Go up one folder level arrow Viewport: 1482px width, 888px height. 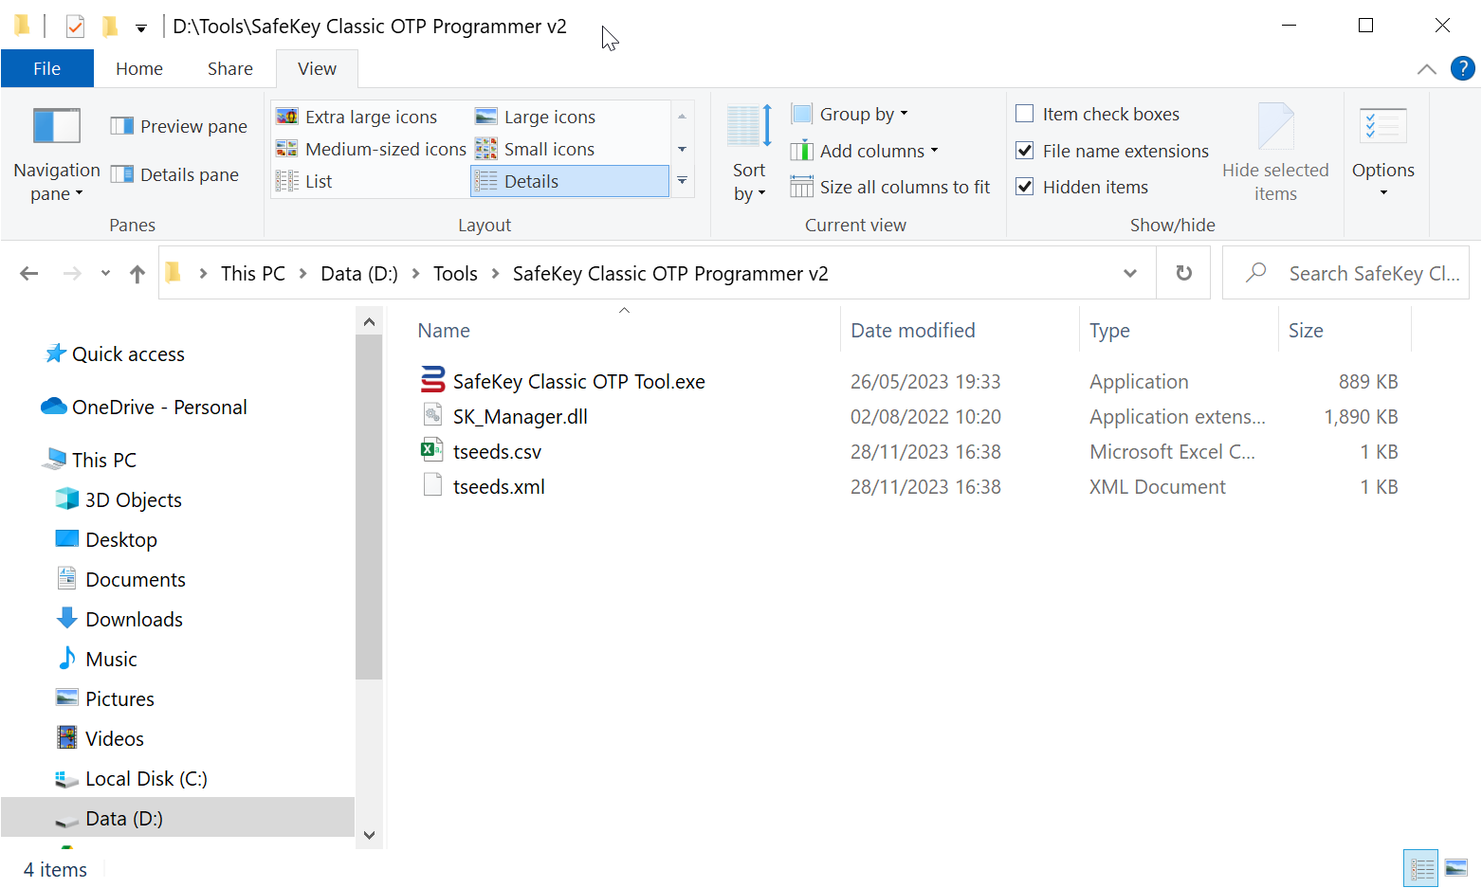[137, 274]
